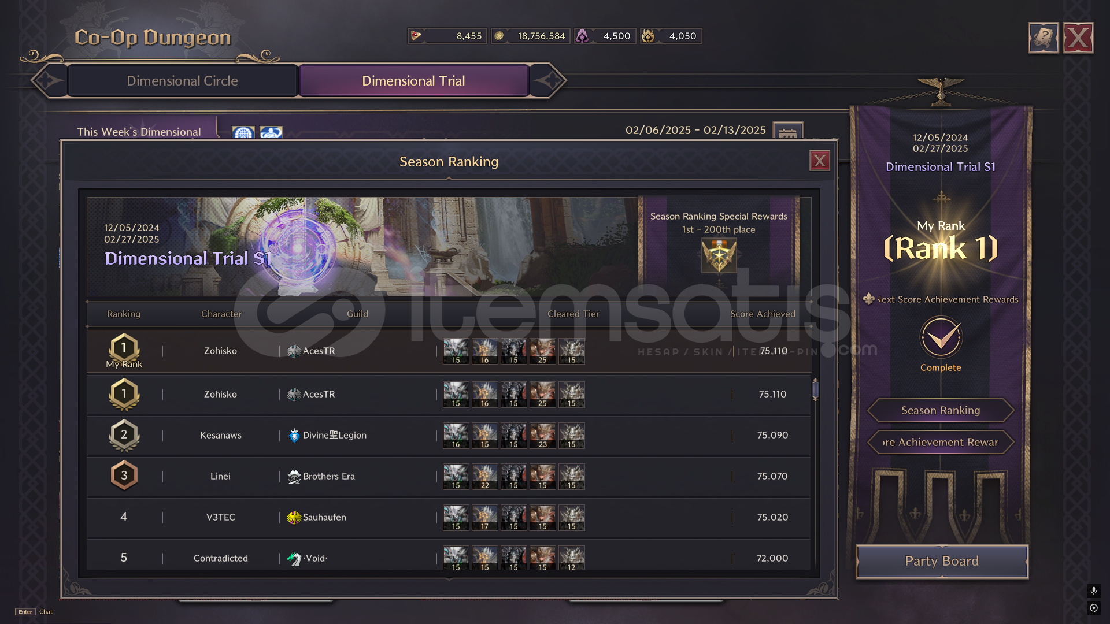Click the Complete checkmark reward icon
The height and width of the screenshot is (624, 1110).
tap(941, 337)
